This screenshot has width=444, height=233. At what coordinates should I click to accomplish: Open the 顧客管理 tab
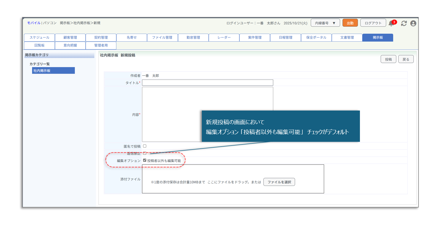[x=70, y=38]
